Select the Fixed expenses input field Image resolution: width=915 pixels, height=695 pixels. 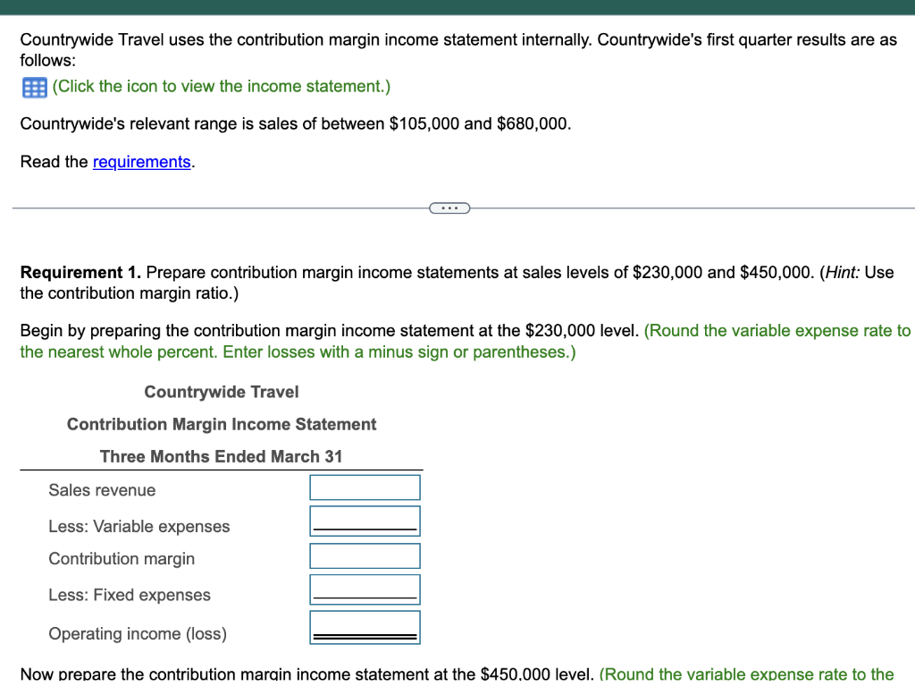click(365, 588)
